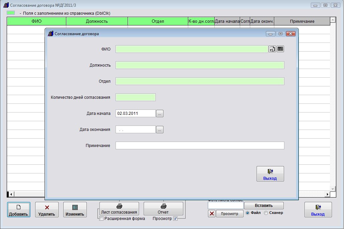Click Выход button in main window

[x=318, y=210]
